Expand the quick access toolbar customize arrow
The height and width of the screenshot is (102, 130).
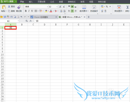click(x=28, y=17)
